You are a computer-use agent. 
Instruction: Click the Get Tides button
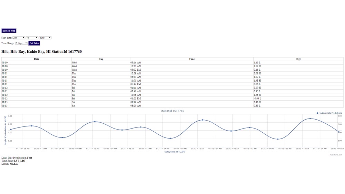(x=34, y=43)
